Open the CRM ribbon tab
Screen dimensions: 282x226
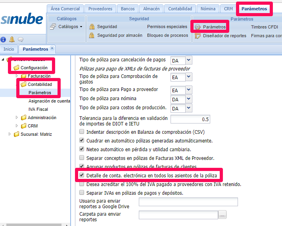coord(228,9)
